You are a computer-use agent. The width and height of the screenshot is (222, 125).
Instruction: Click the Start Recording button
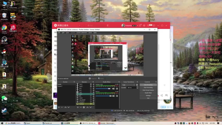pos(148,87)
